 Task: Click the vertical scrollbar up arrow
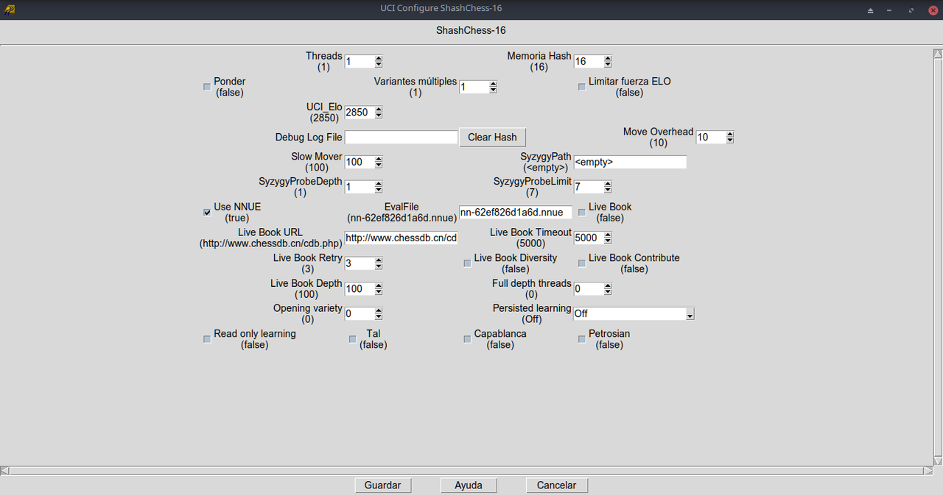point(938,54)
